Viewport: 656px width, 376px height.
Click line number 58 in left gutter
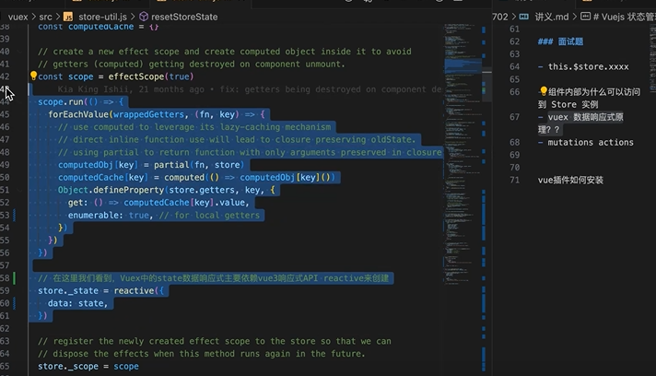click(x=5, y=278)
